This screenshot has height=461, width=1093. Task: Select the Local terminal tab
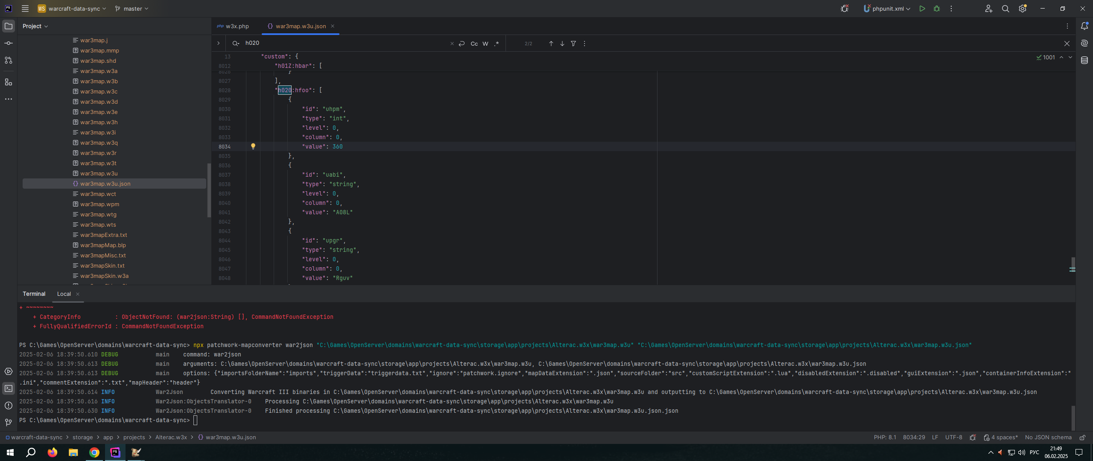(x=64, y=294)
